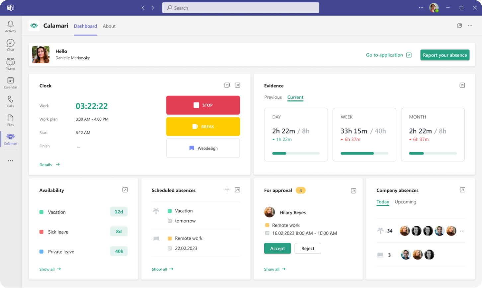This screenshot has width=482, height=288.
Task: Accept Hilary Reyes remote work request
Action: pos(278,249)
